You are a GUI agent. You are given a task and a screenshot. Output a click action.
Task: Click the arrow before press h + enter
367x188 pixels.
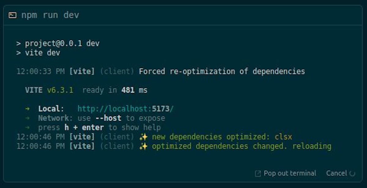28,127
